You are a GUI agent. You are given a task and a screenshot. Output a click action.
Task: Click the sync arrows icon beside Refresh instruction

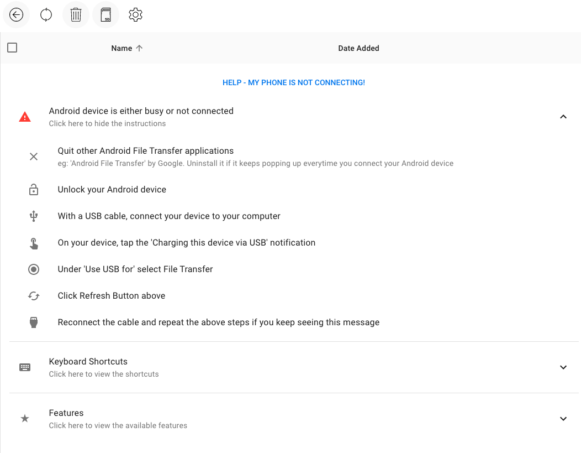click(x=34, y=296)
